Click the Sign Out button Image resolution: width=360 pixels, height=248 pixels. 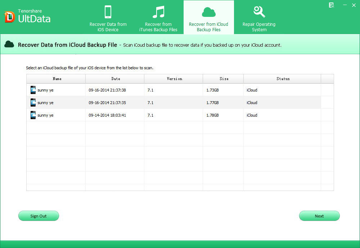(39, 216)
